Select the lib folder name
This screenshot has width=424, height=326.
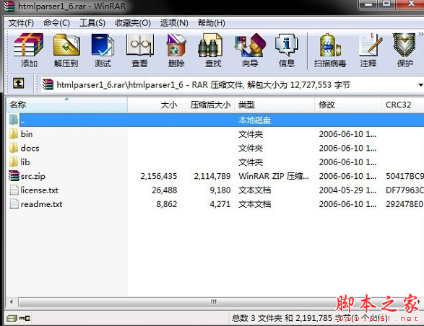pyautogui.click(x=25, y=162)
